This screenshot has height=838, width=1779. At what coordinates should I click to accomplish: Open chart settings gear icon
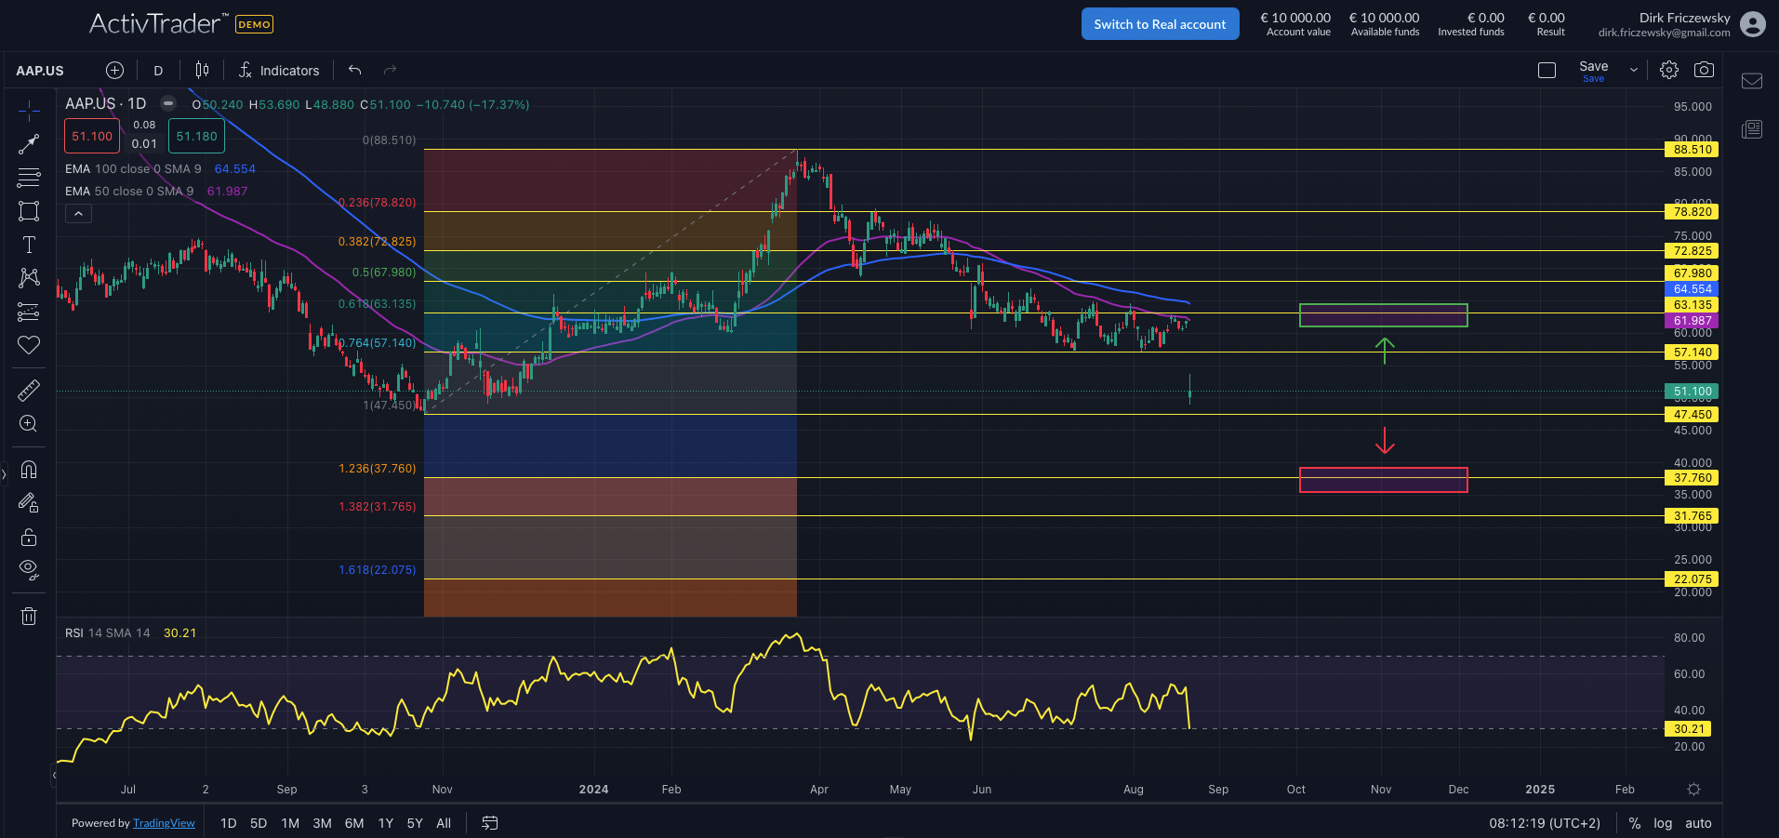(1669, 70)
